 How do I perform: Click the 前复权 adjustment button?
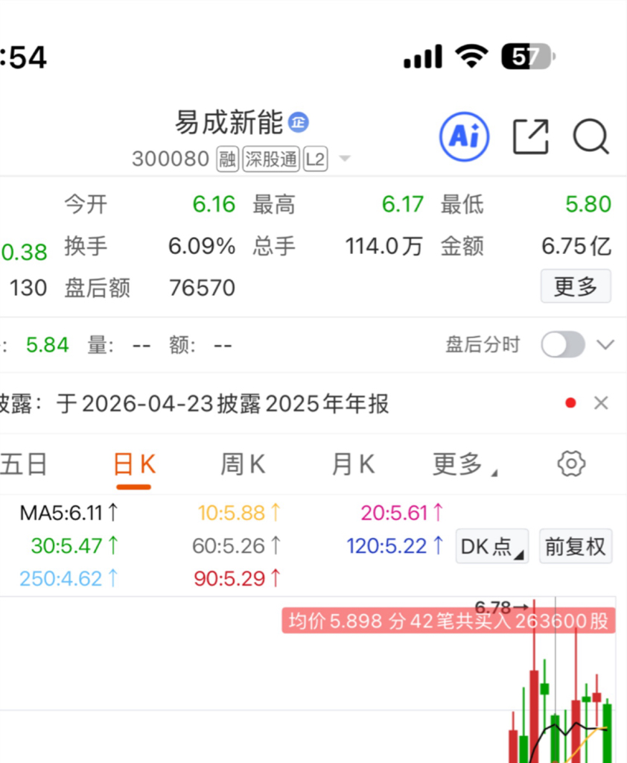(x=576, y=546)
